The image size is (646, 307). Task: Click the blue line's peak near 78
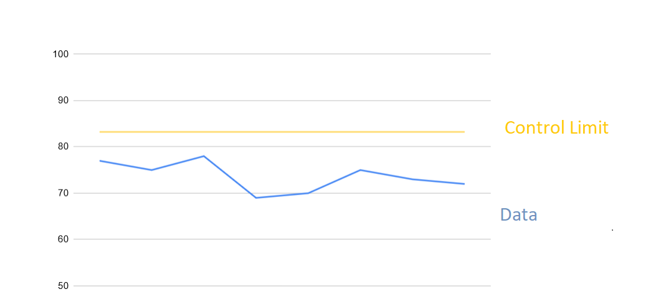click(x=204, y=156)
